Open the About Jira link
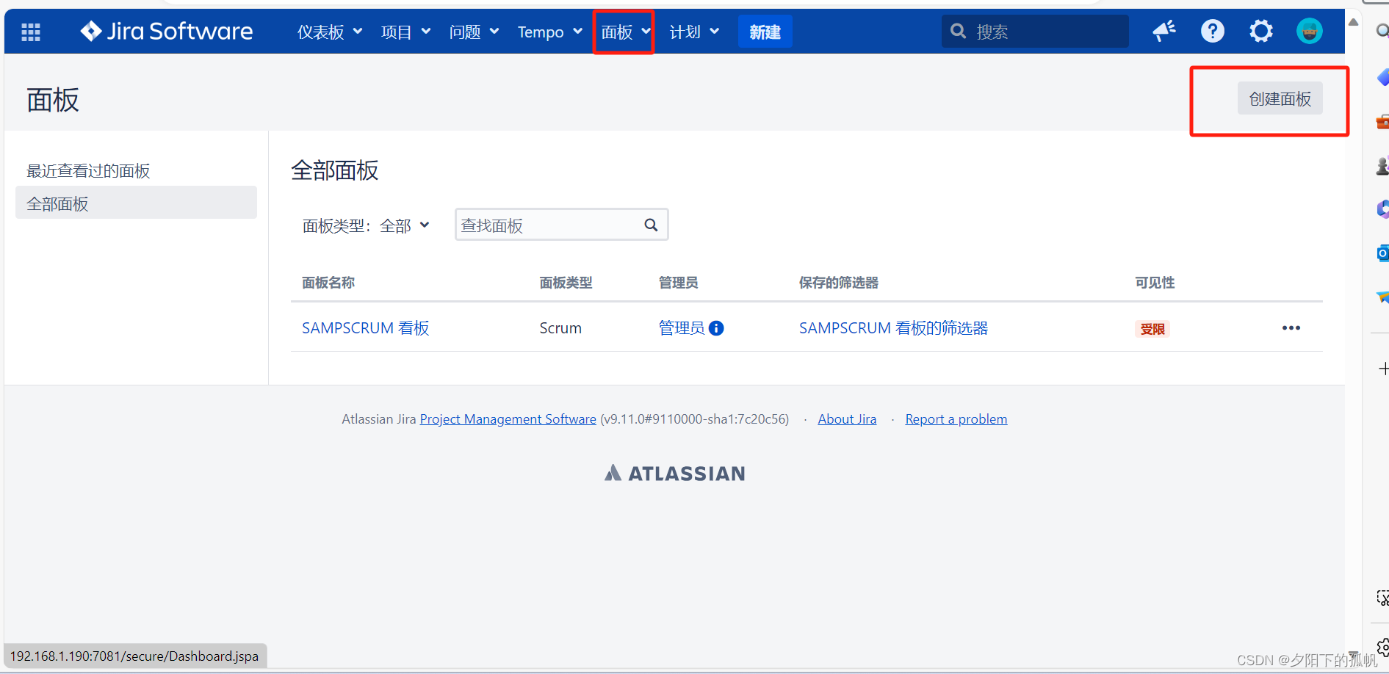Viewport: 1389px width, 674px height. coord(847,419)
